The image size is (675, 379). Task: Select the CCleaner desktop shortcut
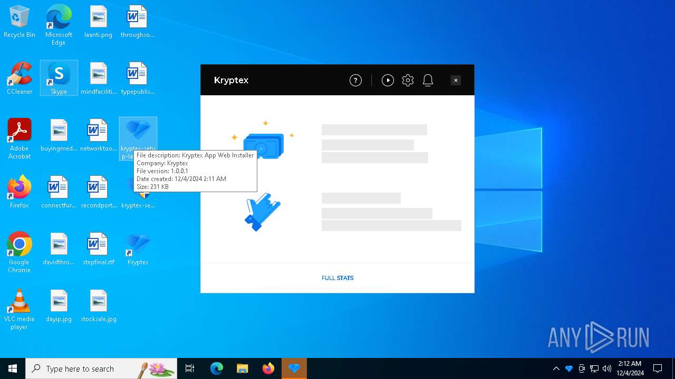(20, 78)
